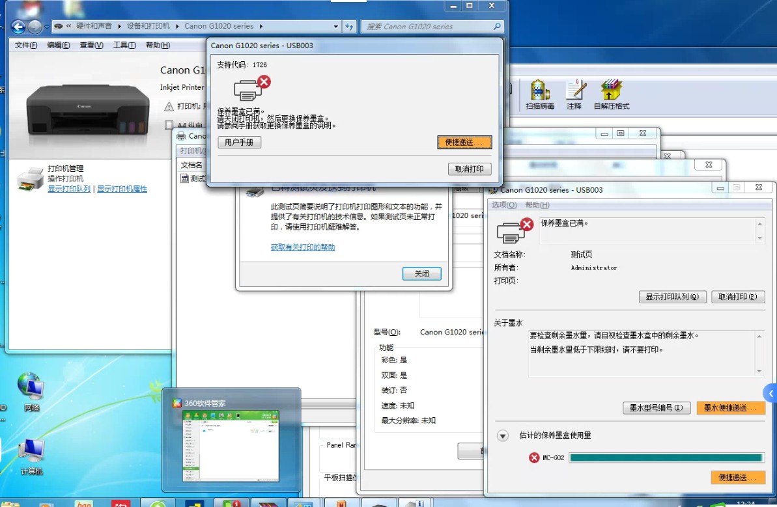
Task: Open Explorer's 帮助(H) menu
Action: coord(158,45)
